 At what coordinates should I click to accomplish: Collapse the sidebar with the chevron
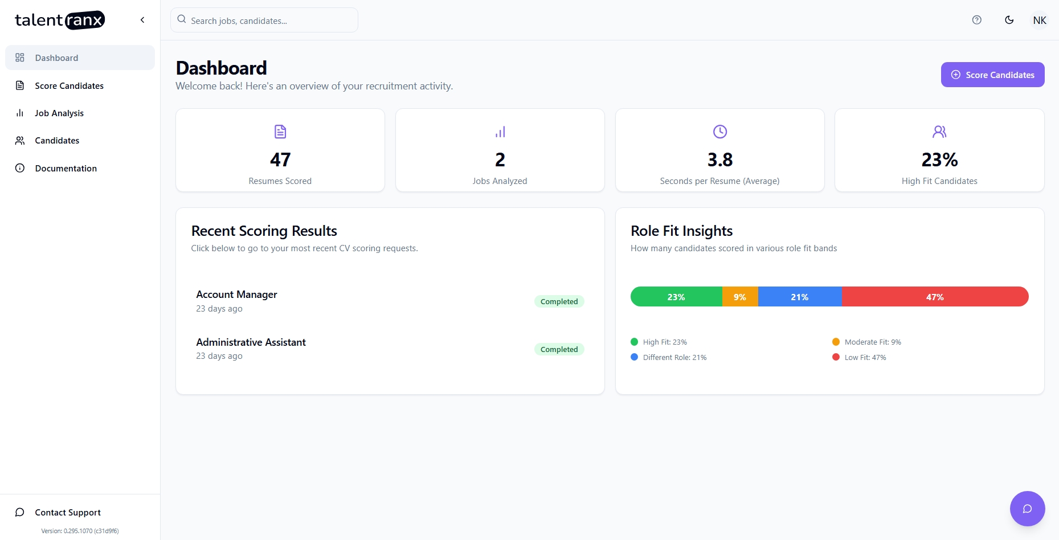(142, 19)
